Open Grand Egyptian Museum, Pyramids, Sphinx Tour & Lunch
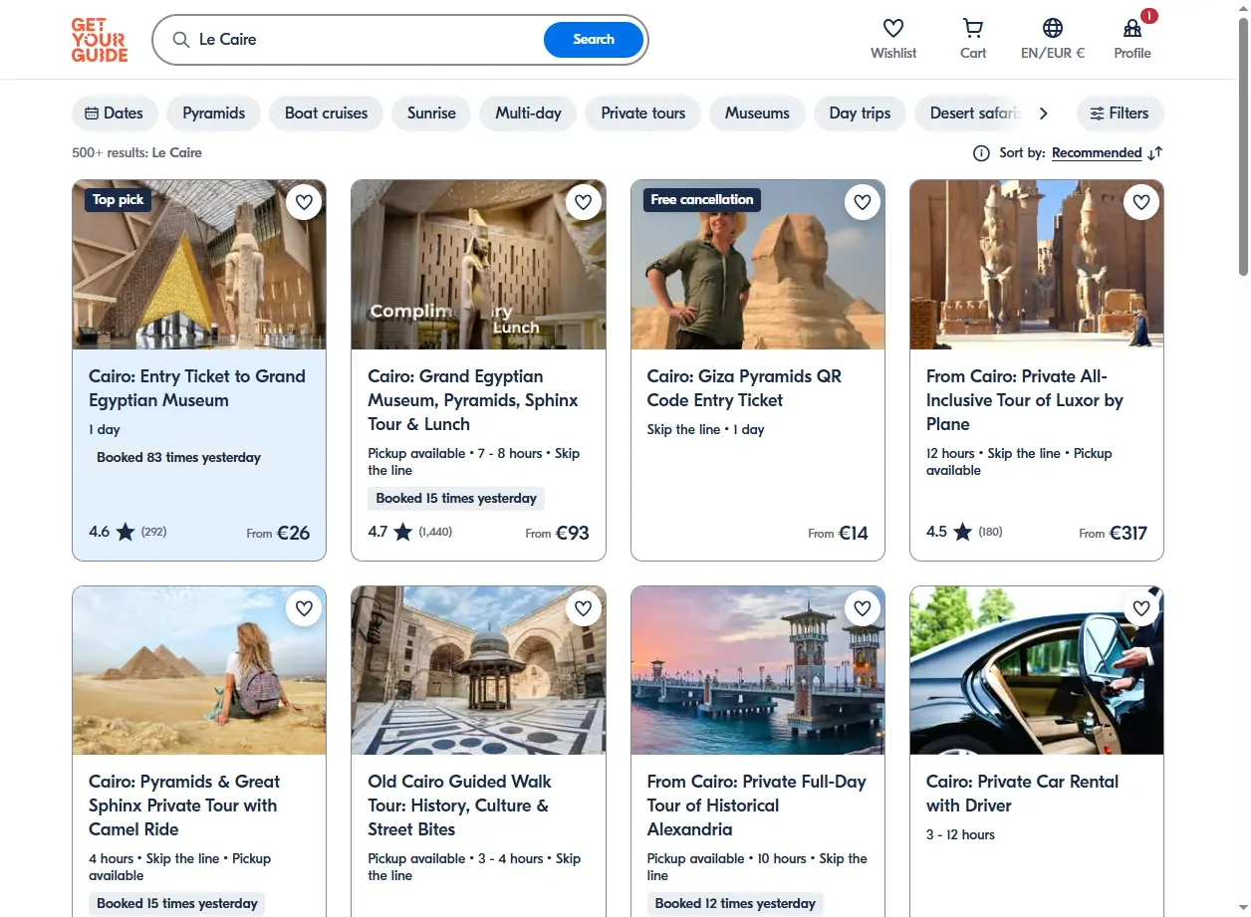This screenshot has width=1251, height=917. tap(473, 400)
